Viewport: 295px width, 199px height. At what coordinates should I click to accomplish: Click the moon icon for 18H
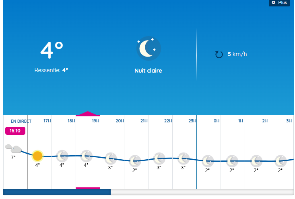click(62, 156)
